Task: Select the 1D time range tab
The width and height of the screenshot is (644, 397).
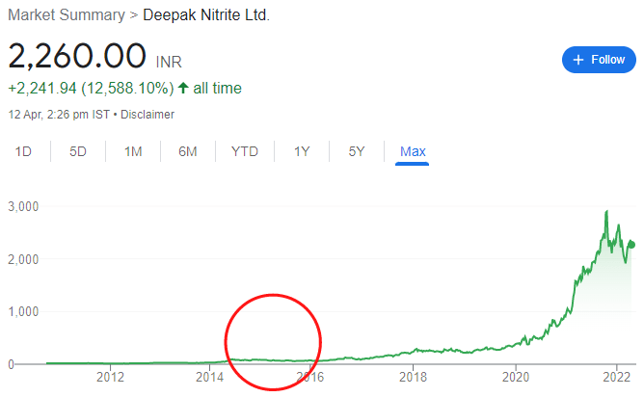Action: point(23,151)
